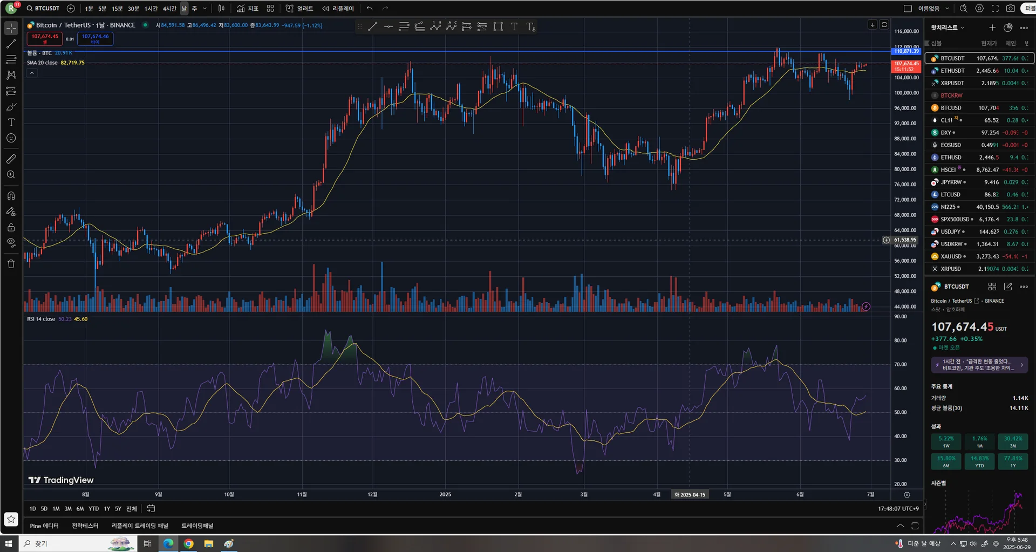Open BTCUSDT details grid view icon
1036x552 pixels.
tap(992, 287)
